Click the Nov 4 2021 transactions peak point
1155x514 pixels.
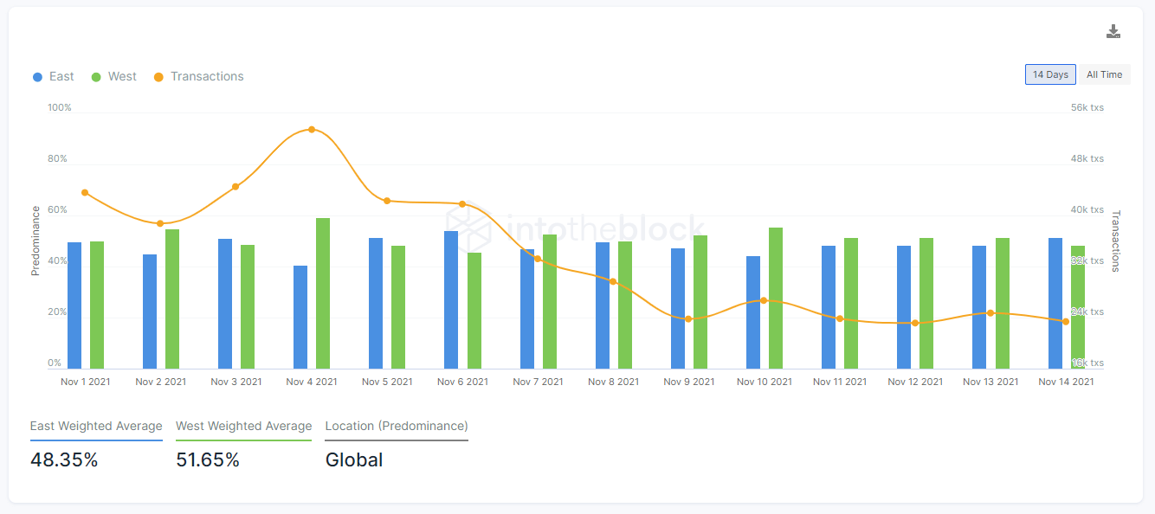coord(312,130)
